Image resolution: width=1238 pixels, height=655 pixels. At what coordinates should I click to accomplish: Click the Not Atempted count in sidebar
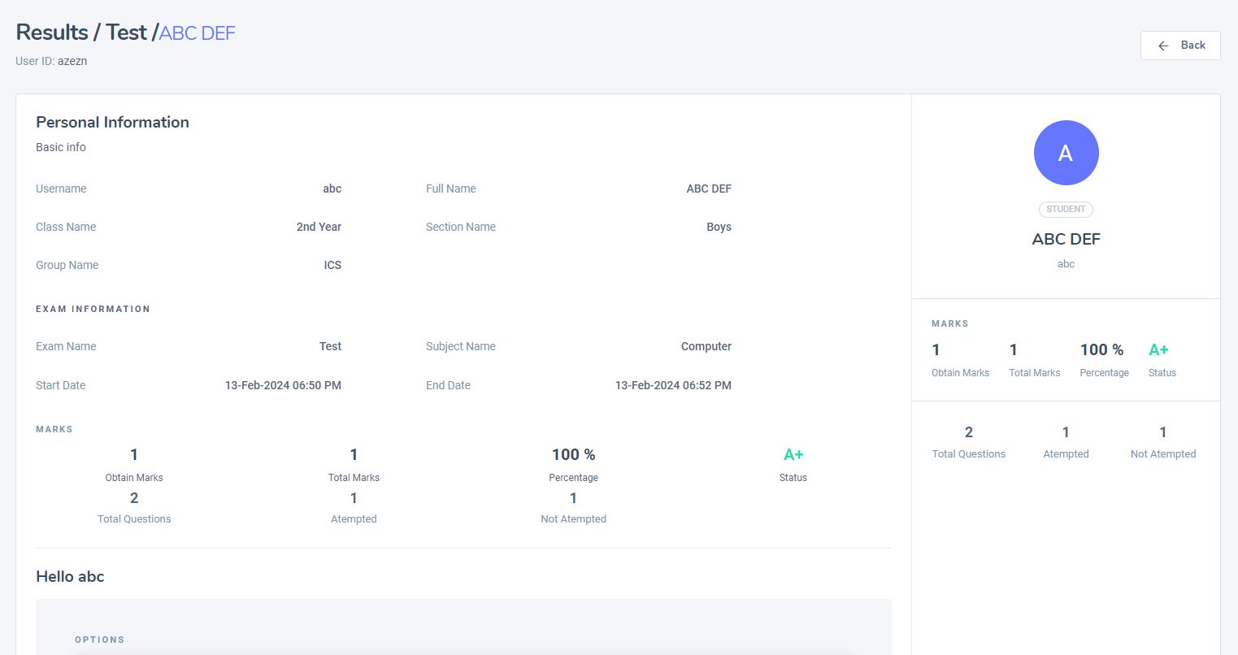[x=1162, y=432]
